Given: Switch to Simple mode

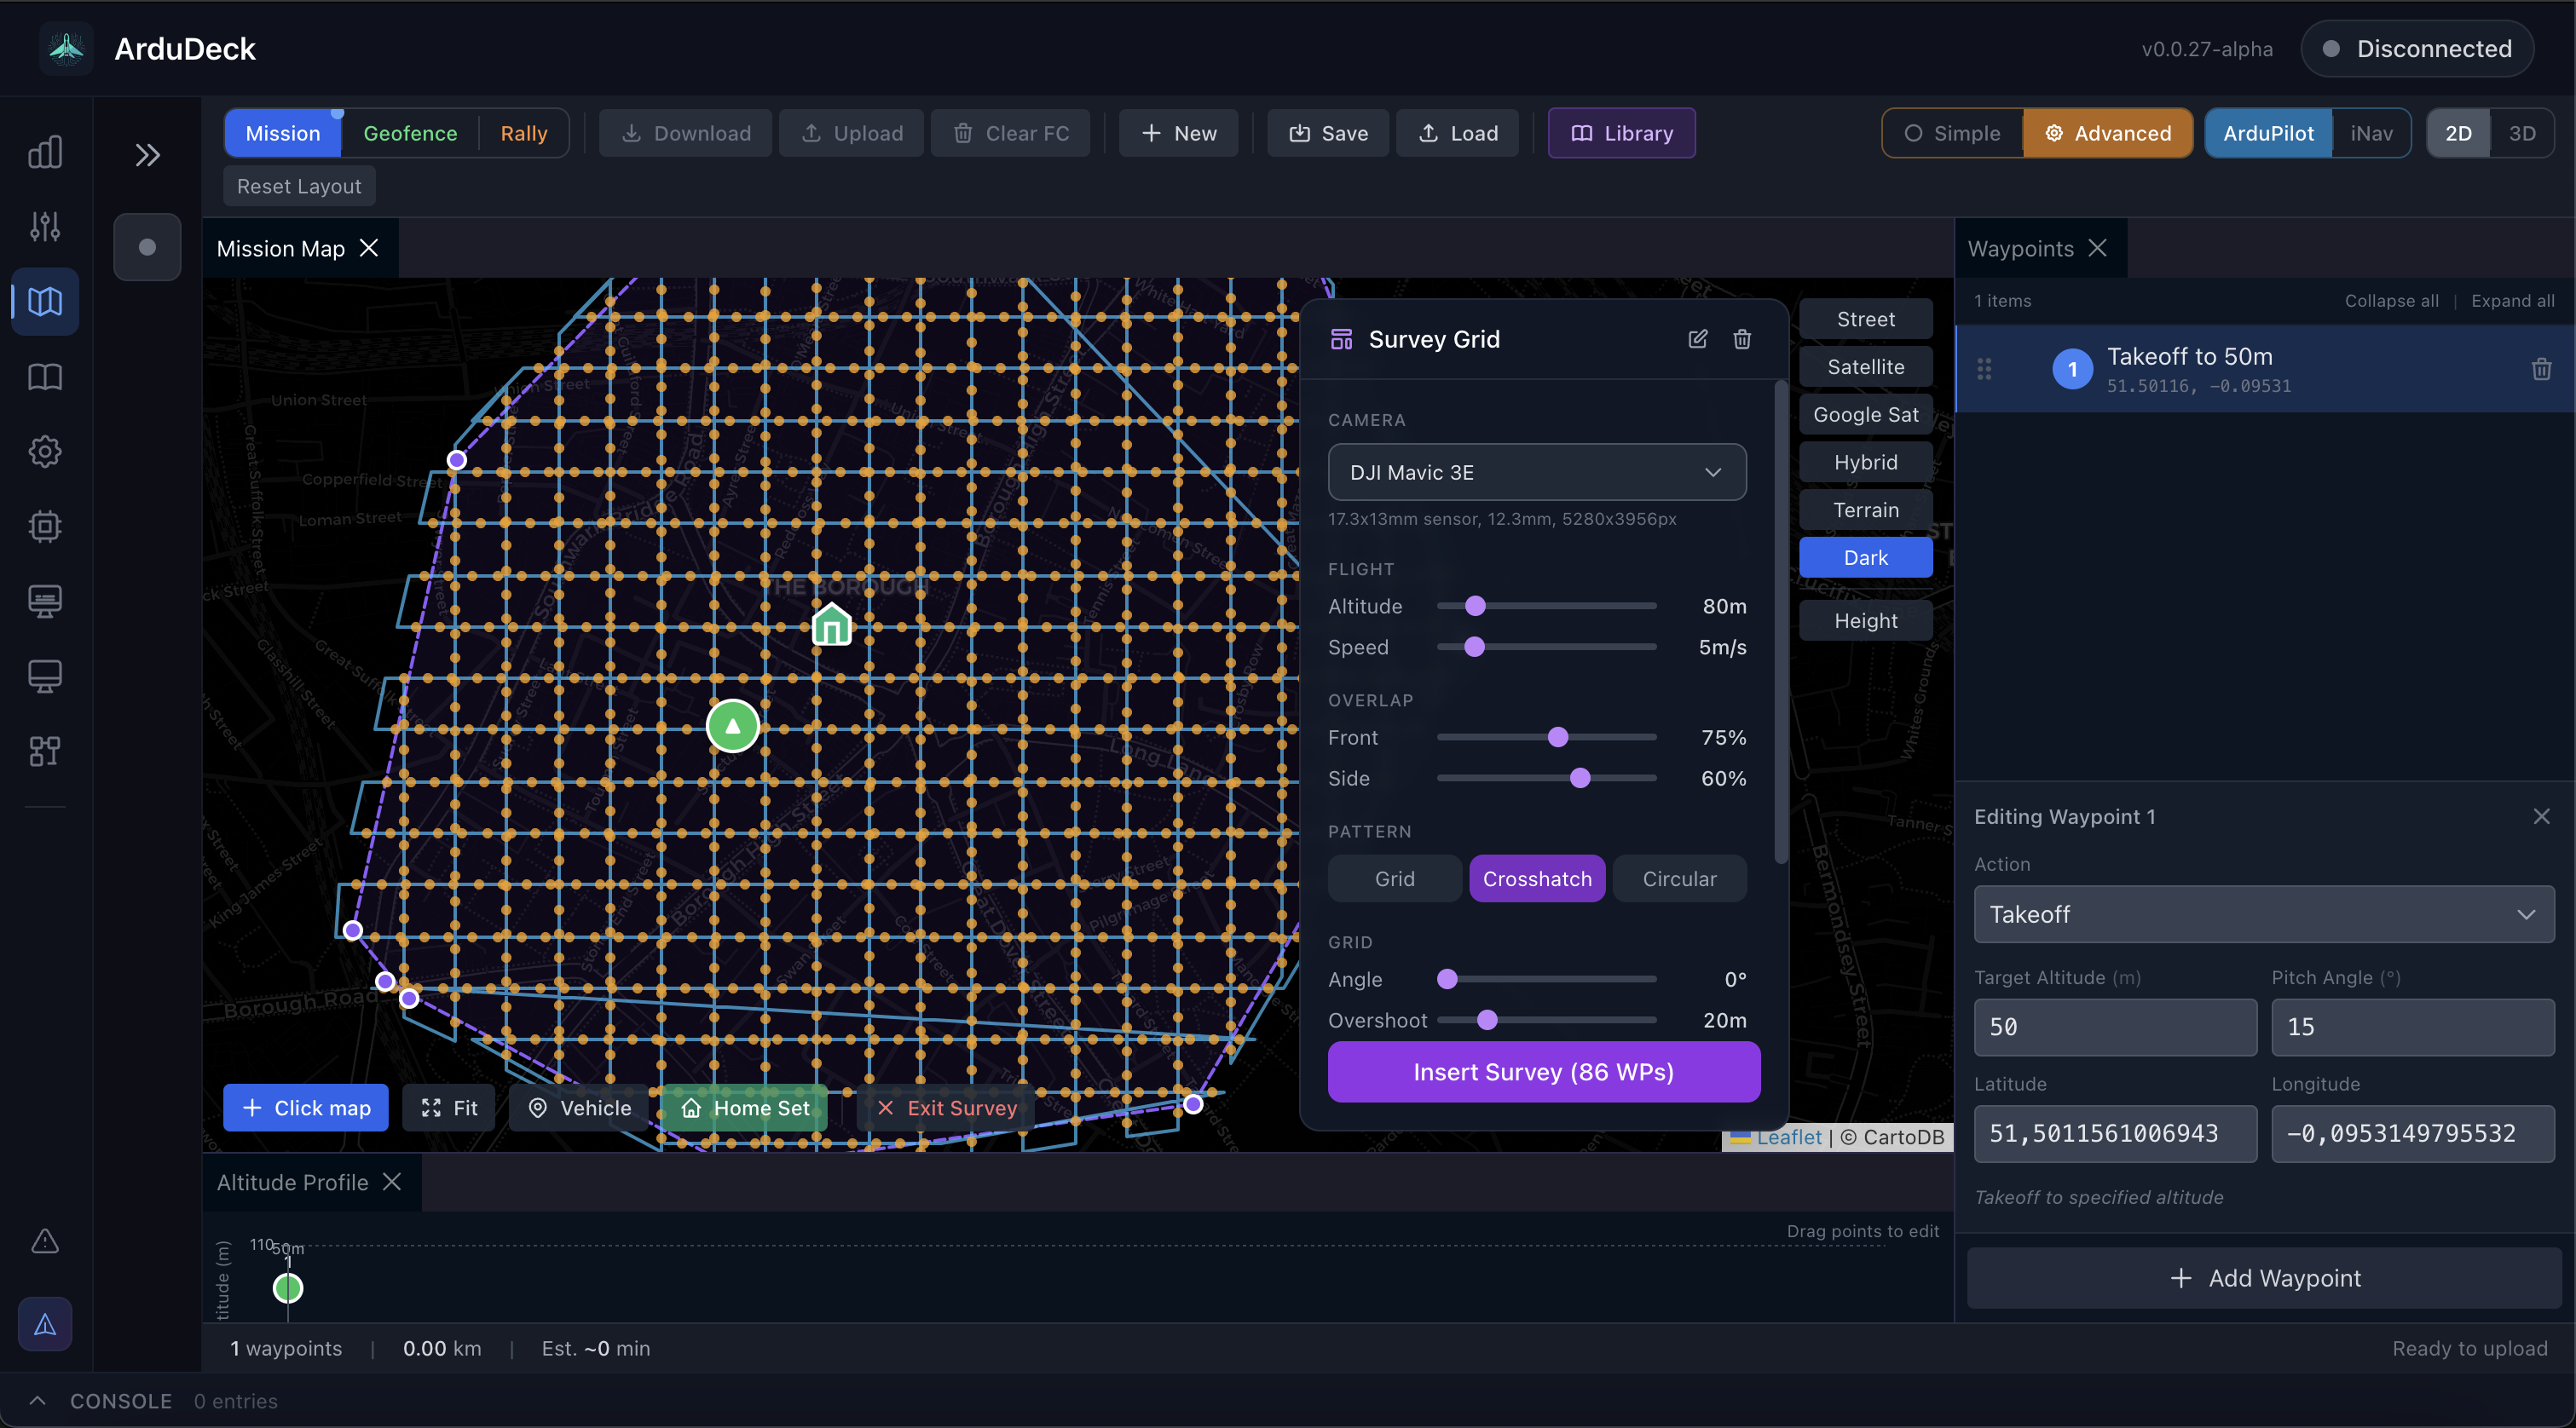Looking at the screenshot, I should click(x=1953, y=133).
